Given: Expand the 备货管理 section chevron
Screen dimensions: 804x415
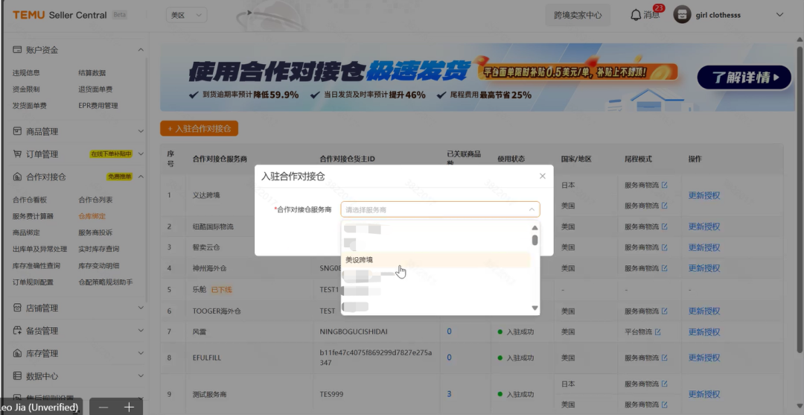Looking at the screenshot, I should pyautogui.click(x=141, y=331).
